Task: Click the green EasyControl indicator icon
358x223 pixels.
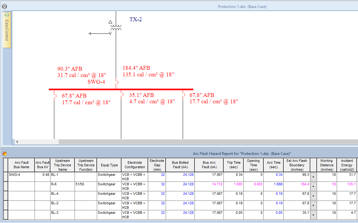Action: tap(7, 15)
